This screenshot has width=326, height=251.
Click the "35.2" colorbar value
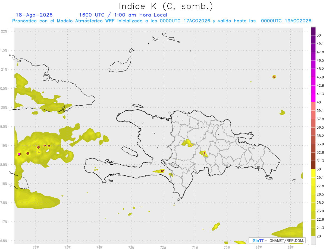point(320,136)
